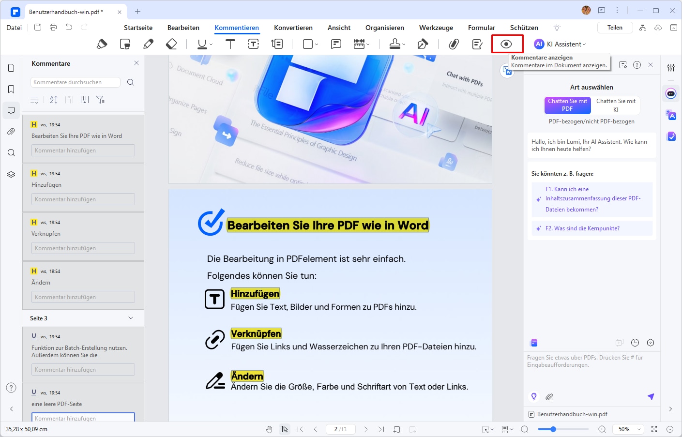Open the AI chat history clock

[635, 343]
